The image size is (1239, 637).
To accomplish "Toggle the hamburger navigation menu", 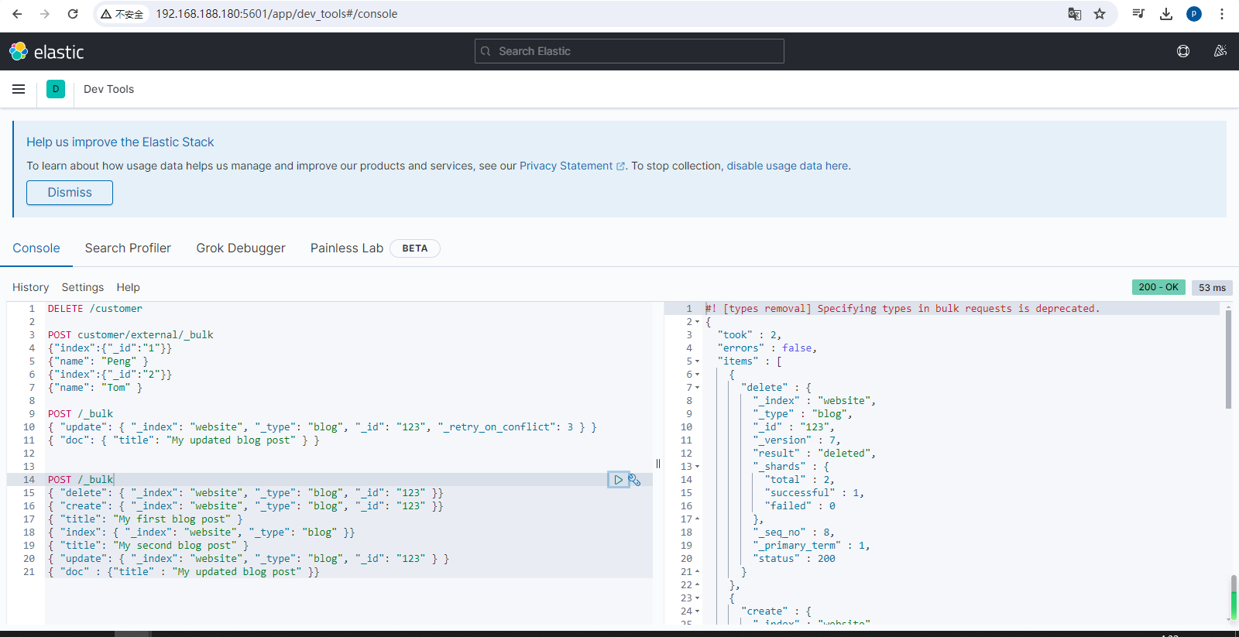I will (19, 89).
